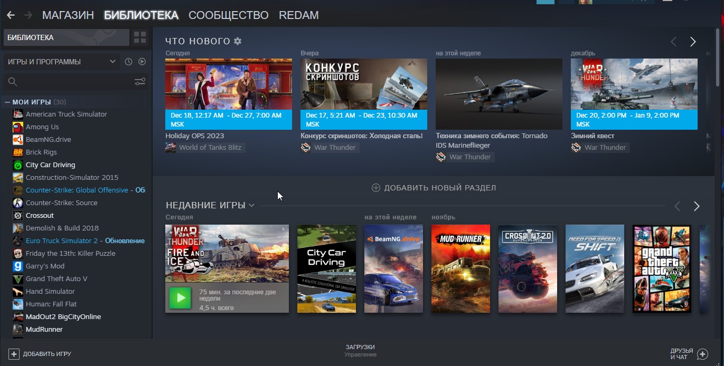Image resolution: width=724 pixels, height=366 pixels.
Task: Click Библиотека home button in sidebar
Action: click(x=67, y=37)
